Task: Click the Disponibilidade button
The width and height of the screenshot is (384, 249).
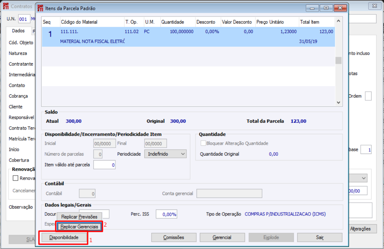Action: 64,237
